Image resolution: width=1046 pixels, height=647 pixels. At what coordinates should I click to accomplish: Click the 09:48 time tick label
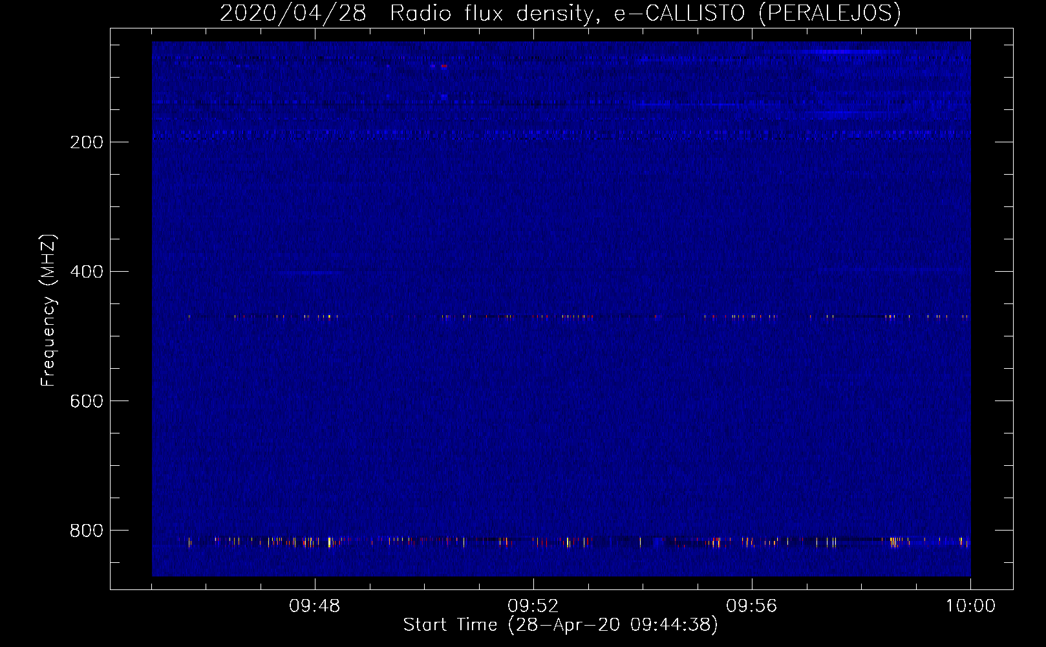[315, 606]
